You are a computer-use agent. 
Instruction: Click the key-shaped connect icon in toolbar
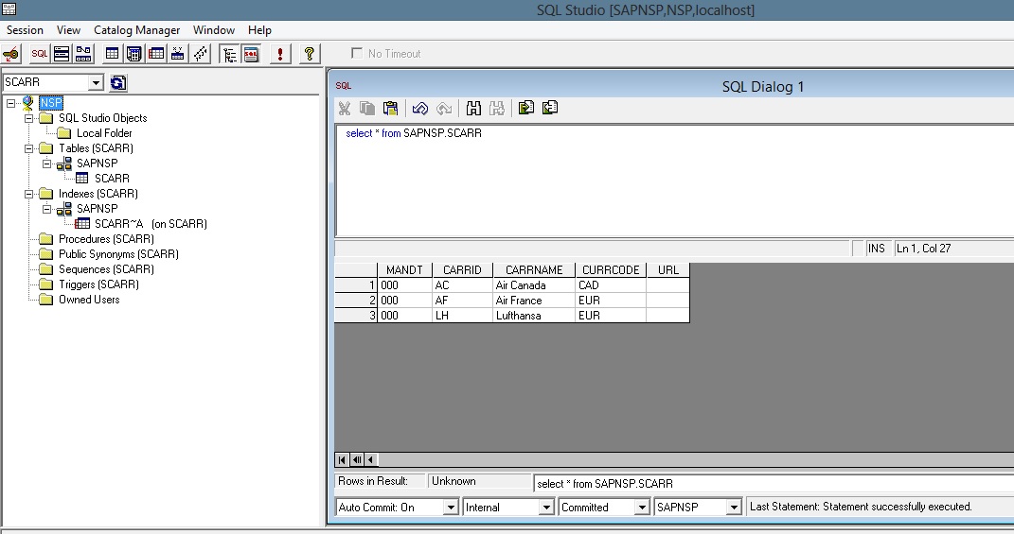tap(11, 54)
